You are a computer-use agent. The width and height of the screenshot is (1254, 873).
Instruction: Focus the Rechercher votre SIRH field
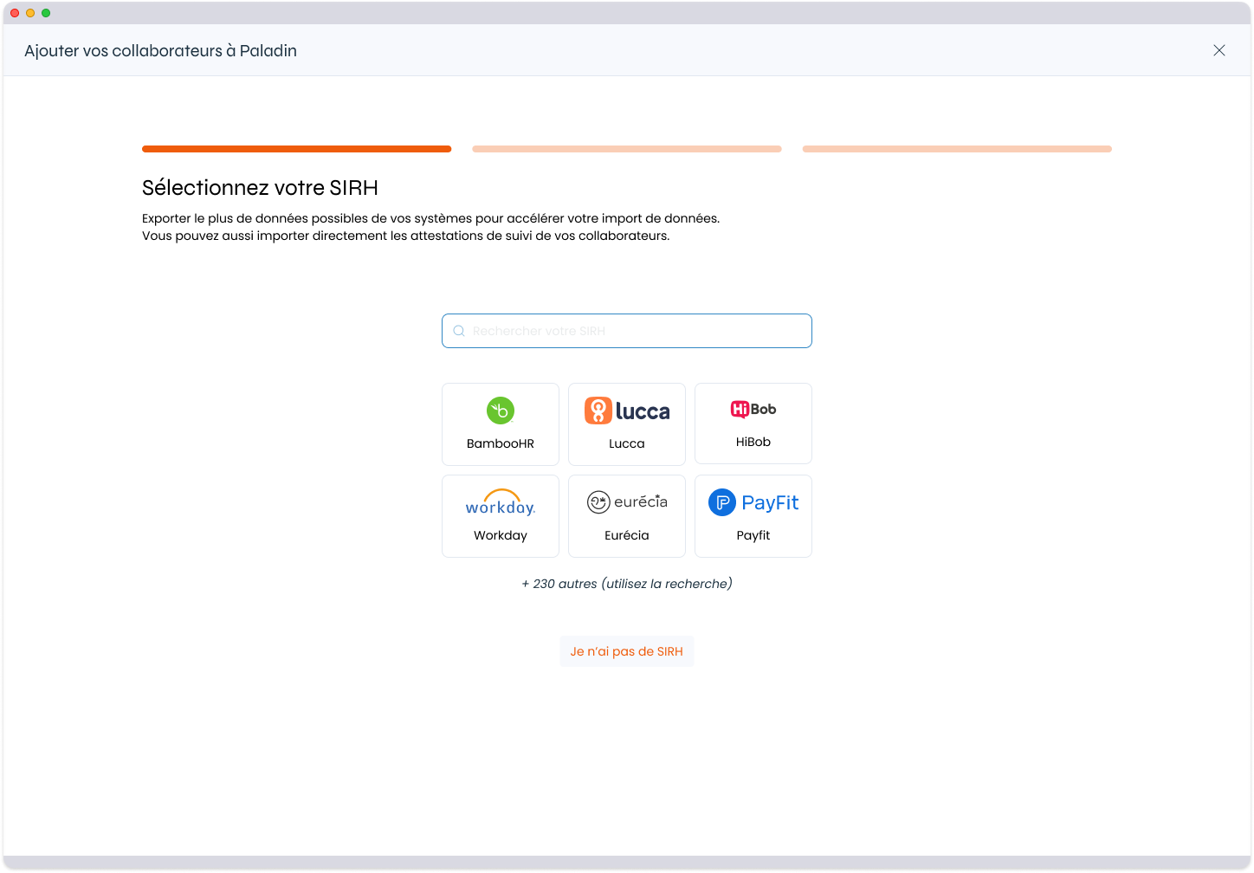click(637, 331)
